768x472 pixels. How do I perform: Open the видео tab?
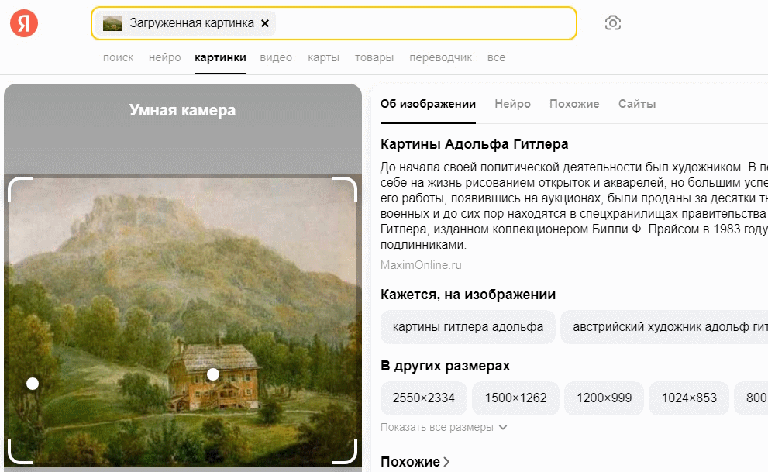[276, 57]
